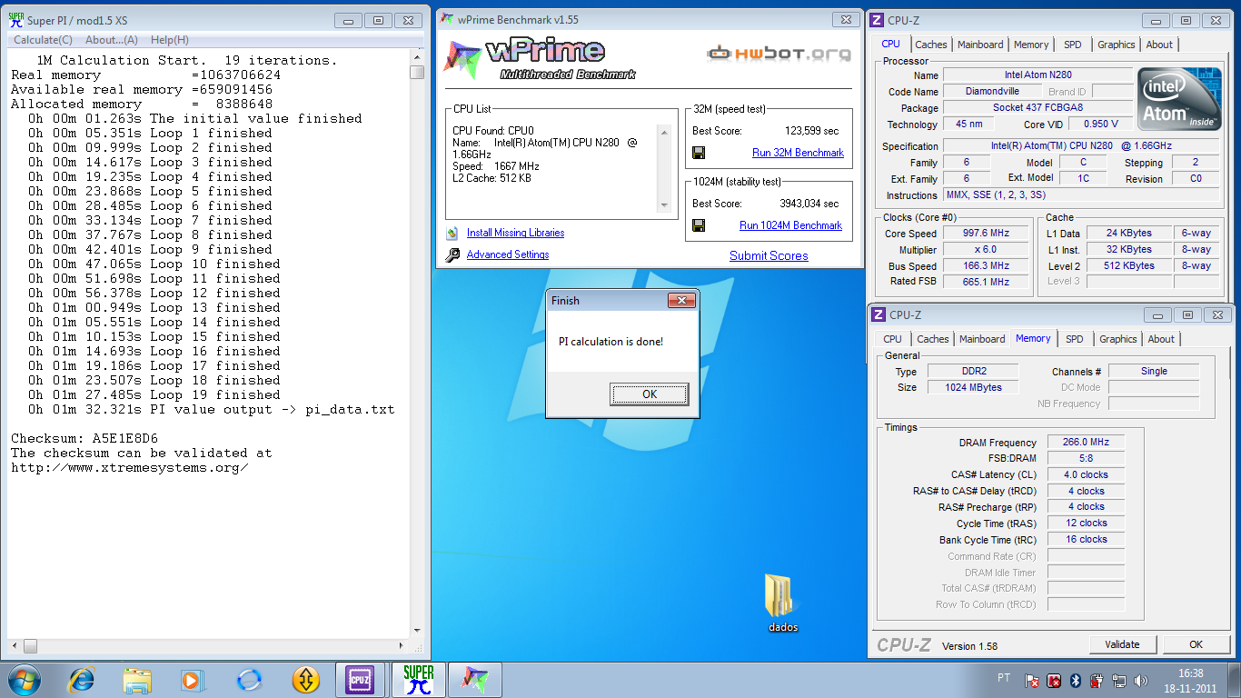Viewport: 1241px width, 698px height.
Task: Open Memory tab in upper CPU-Z window
Action: tap(1031, 45)
